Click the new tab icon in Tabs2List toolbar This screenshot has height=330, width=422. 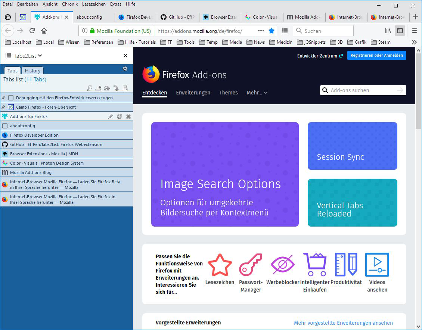(98, 88)
